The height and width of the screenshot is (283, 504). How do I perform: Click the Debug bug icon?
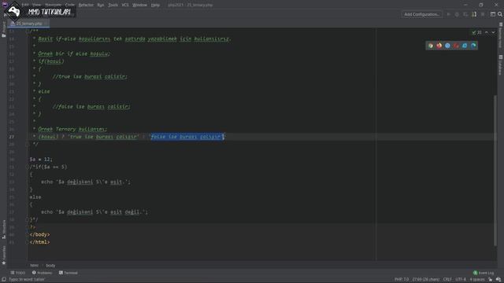pos(457,14)
